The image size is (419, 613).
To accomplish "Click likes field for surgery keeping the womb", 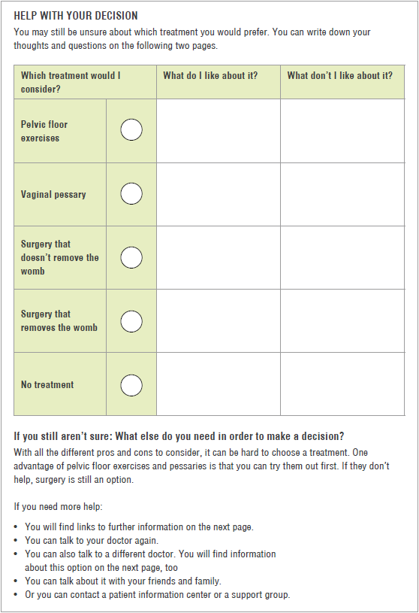I will point(219,258).
